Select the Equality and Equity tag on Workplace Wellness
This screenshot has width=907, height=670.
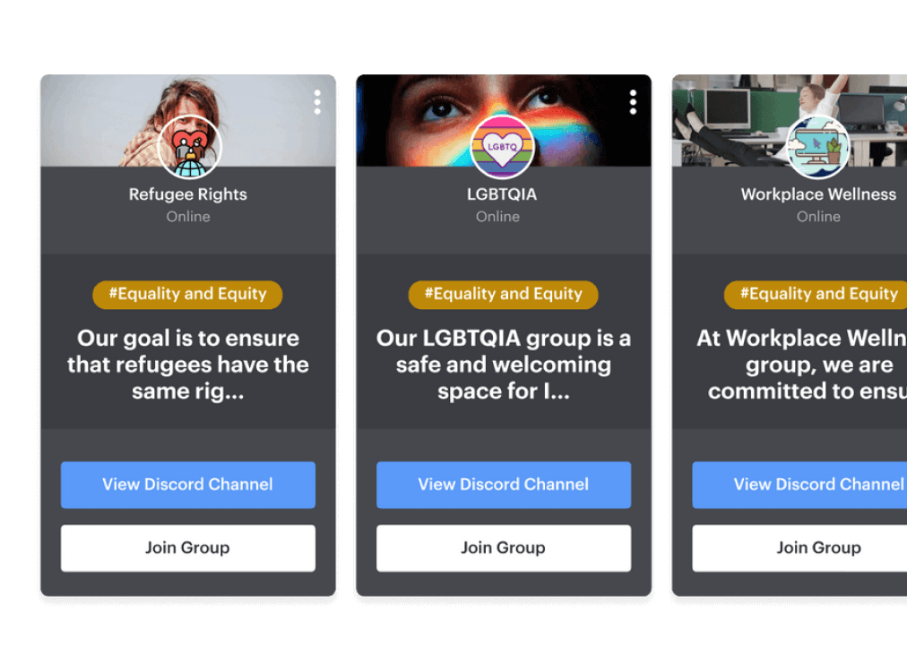click(x=816, y=295)
